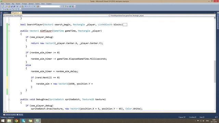Click the Find in Files toolbar icon
Image resolution: width=219 pixels, height=123 pixels.
coord(38,6)
